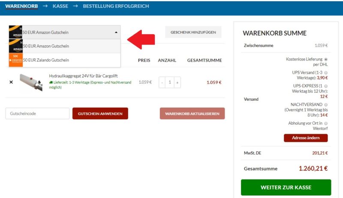Click the Gutscheincode input field
The width and height of the screenshot is (343, 198).
37,114
